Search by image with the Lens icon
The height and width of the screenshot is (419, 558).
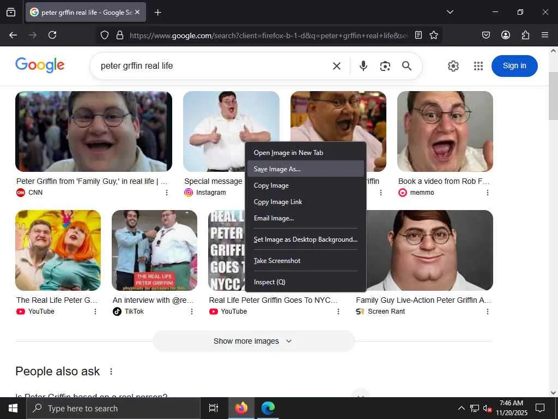[x=385, y=66]
